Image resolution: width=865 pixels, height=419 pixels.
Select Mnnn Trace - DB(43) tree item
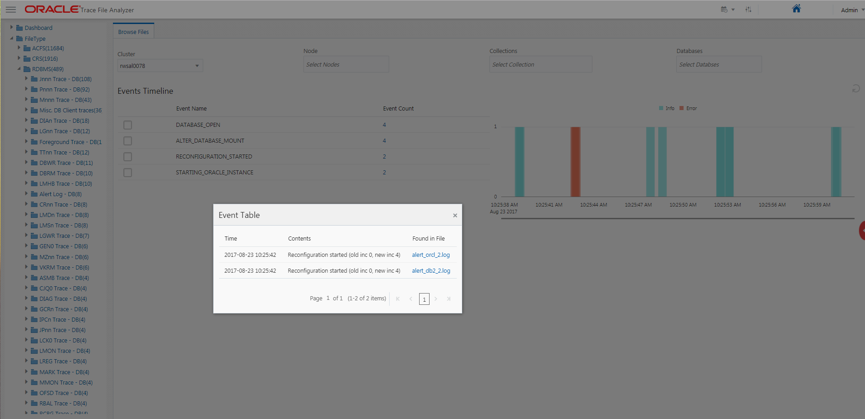click(65, 100)
